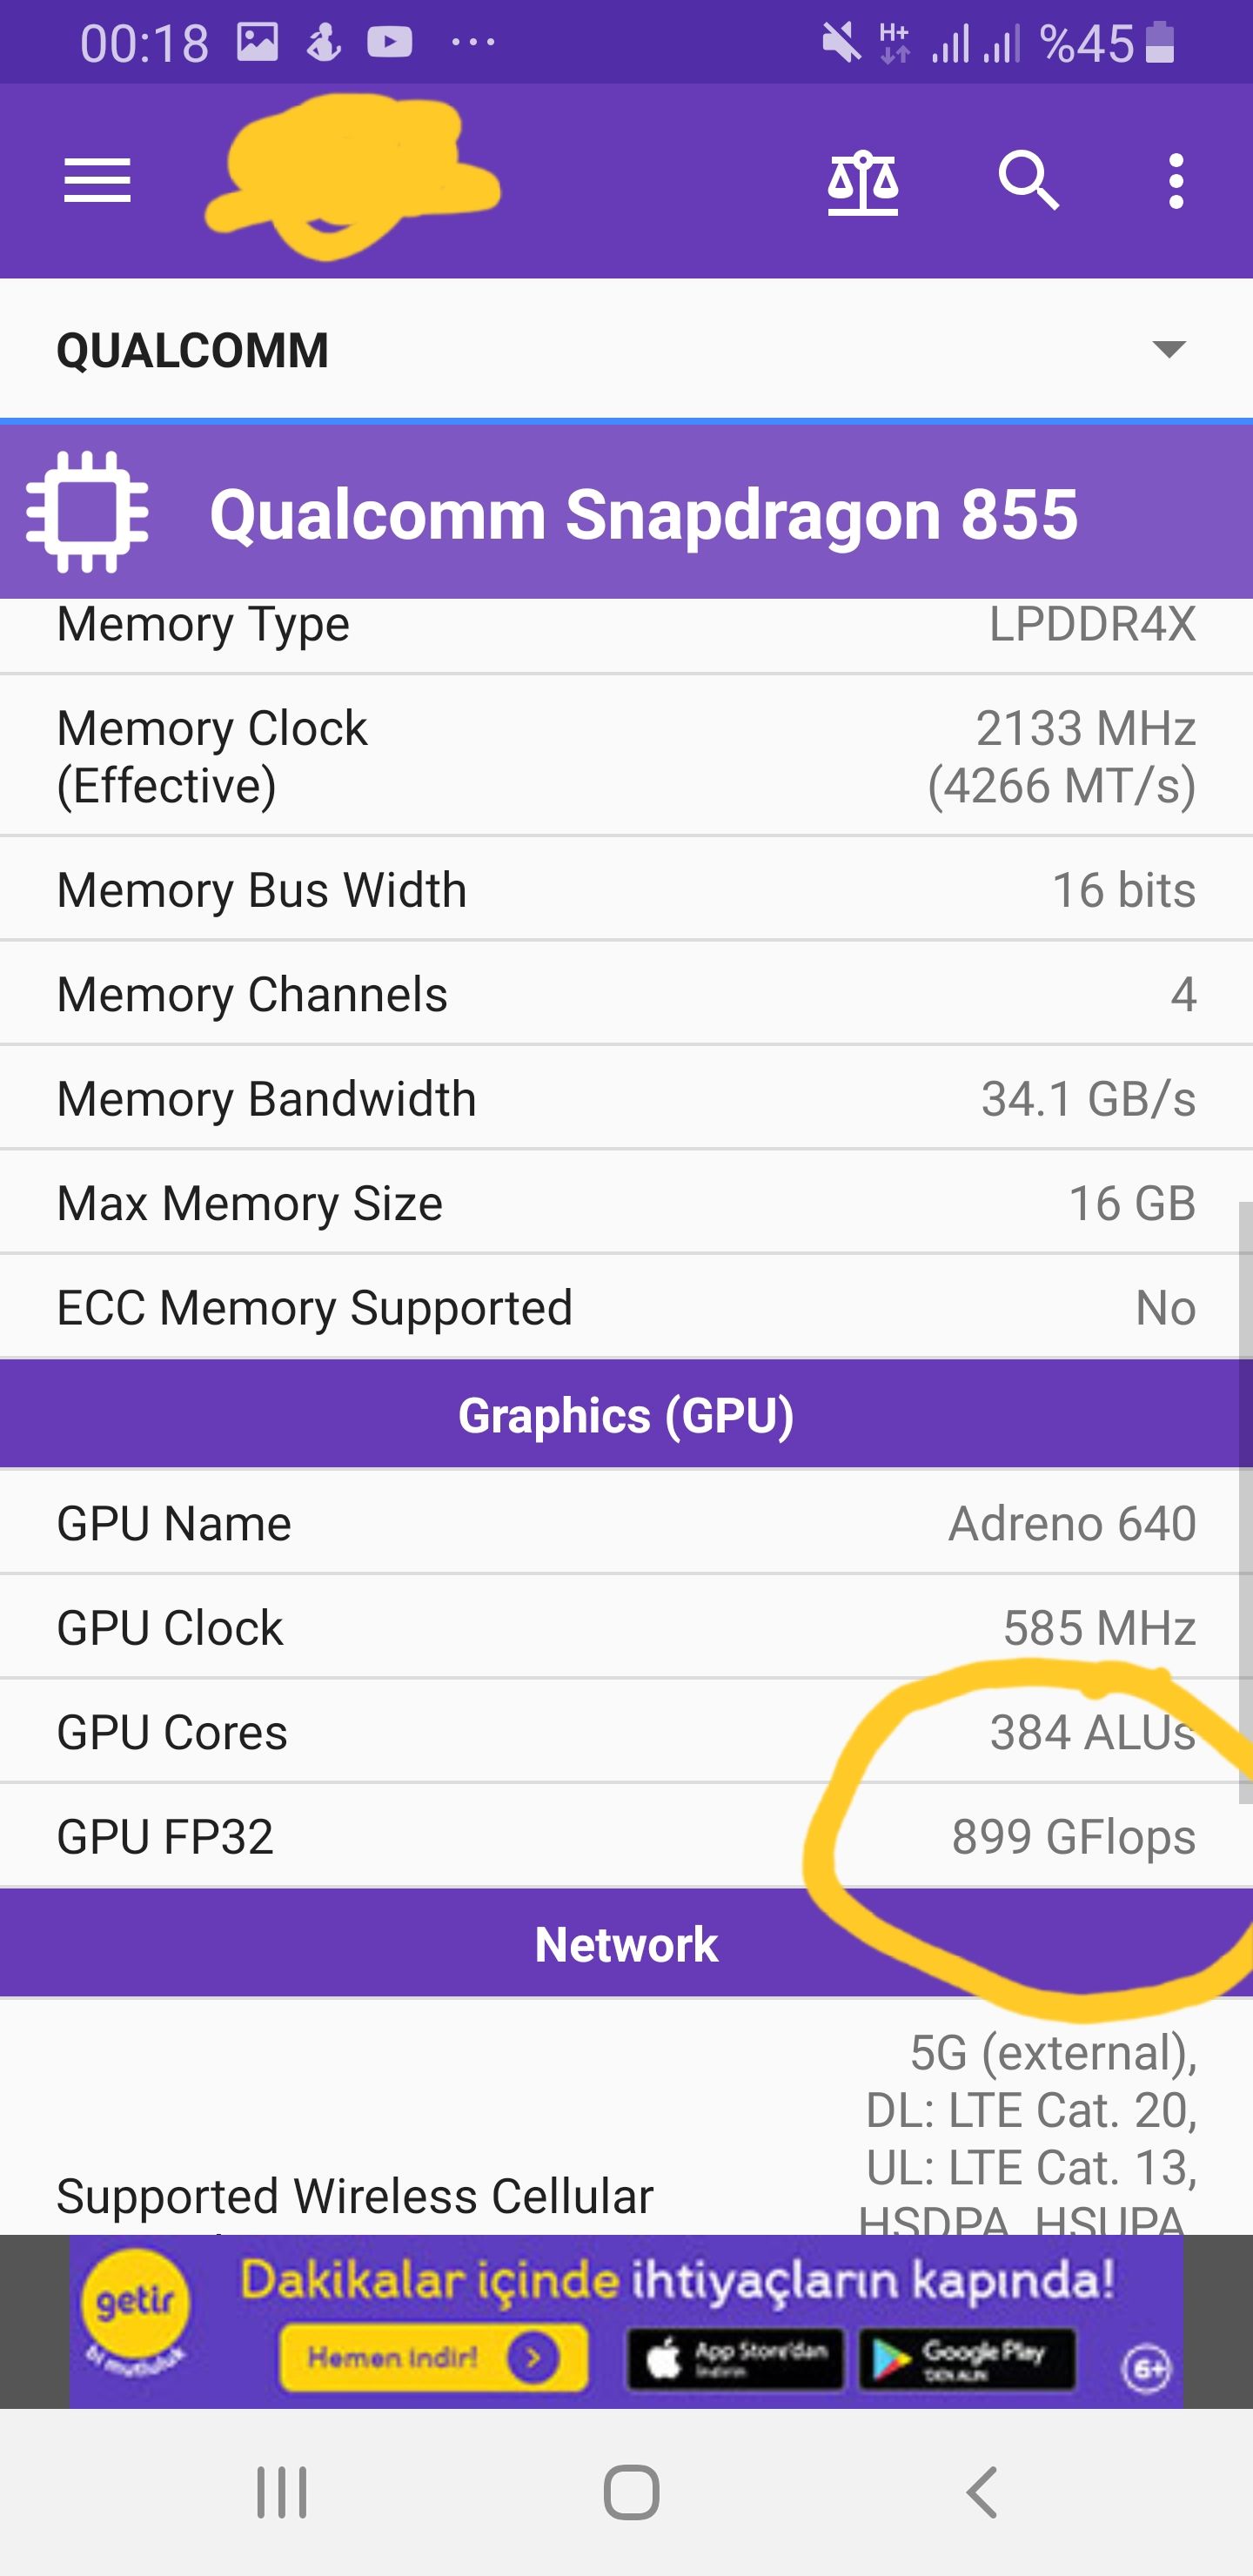The height and width of the screenshot is (2576, 1253).
Task: Tap the processor chip icon
Action: tap(88, 512)
